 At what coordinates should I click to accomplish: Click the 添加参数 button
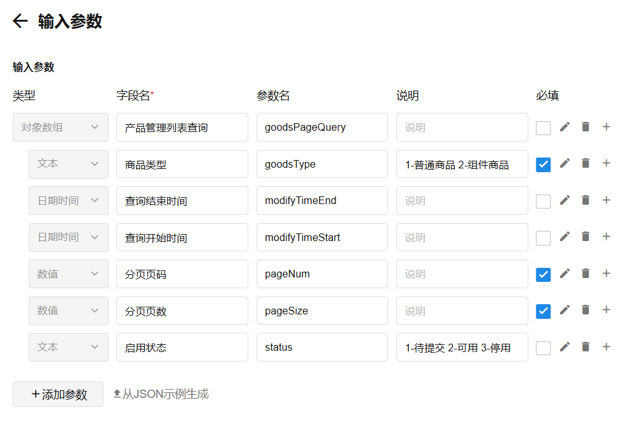pyautogui.click(x=58, y=394)
